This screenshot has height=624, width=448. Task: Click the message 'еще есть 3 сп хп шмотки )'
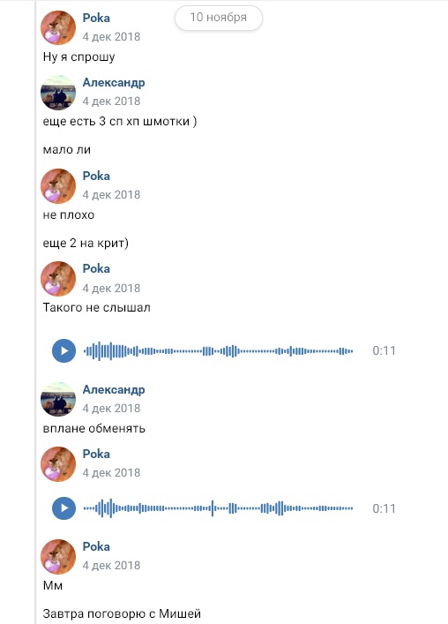(120, 121)
